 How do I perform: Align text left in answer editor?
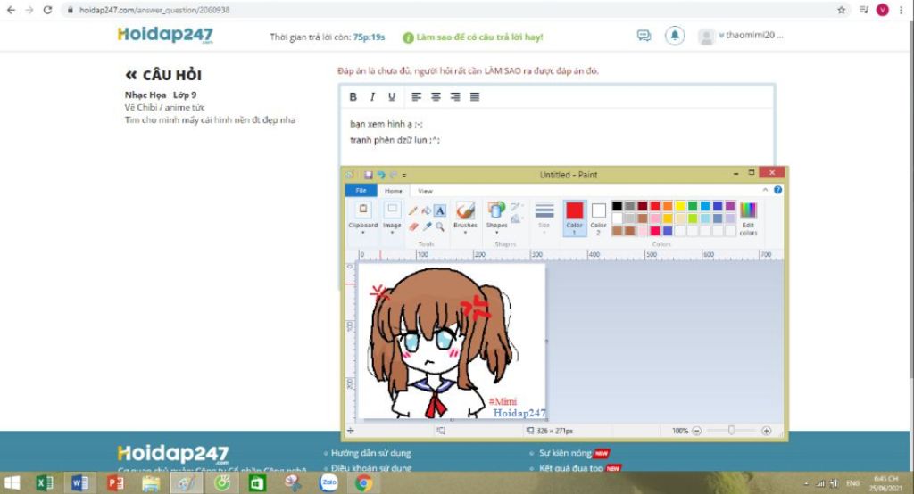[416, 96]
